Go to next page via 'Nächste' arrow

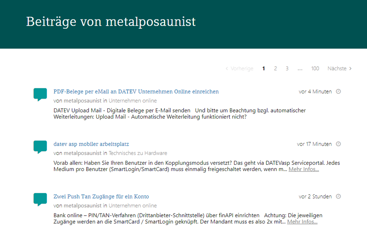pyautogui.click(x=339, y=68)
